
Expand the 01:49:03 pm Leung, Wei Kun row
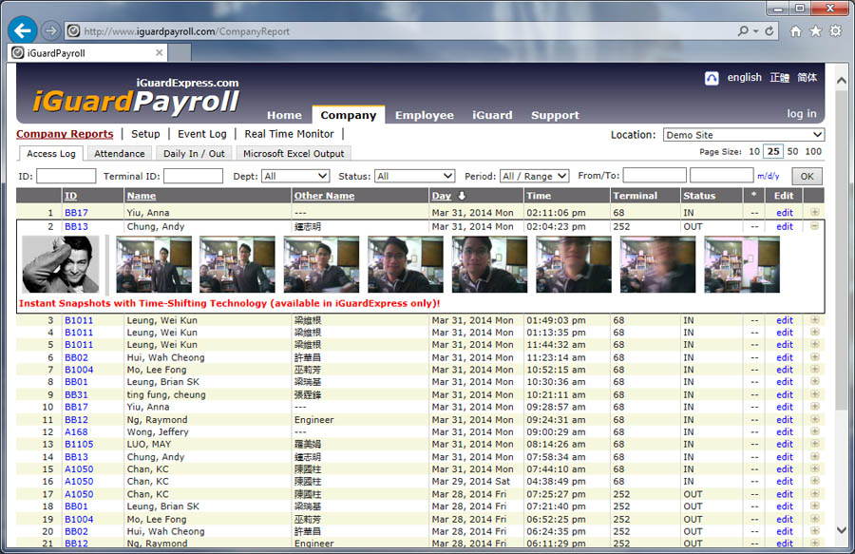(x=814, y=319)
